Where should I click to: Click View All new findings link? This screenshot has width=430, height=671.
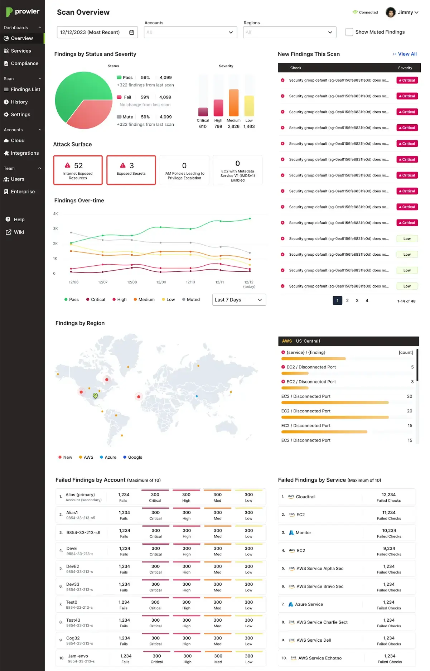pyautogui.click(x=405, y=54)
